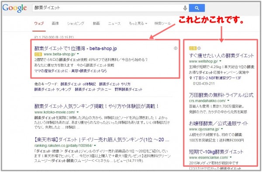Click the crs.mandahakko.com/ green URL text

click(x=207, y=101)
